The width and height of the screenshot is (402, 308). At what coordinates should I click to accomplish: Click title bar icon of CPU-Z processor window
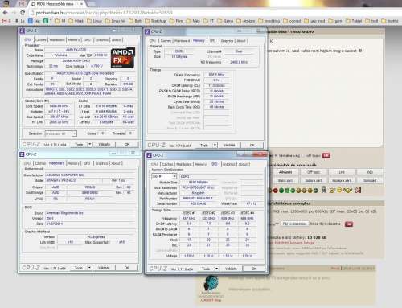[23, 31]
